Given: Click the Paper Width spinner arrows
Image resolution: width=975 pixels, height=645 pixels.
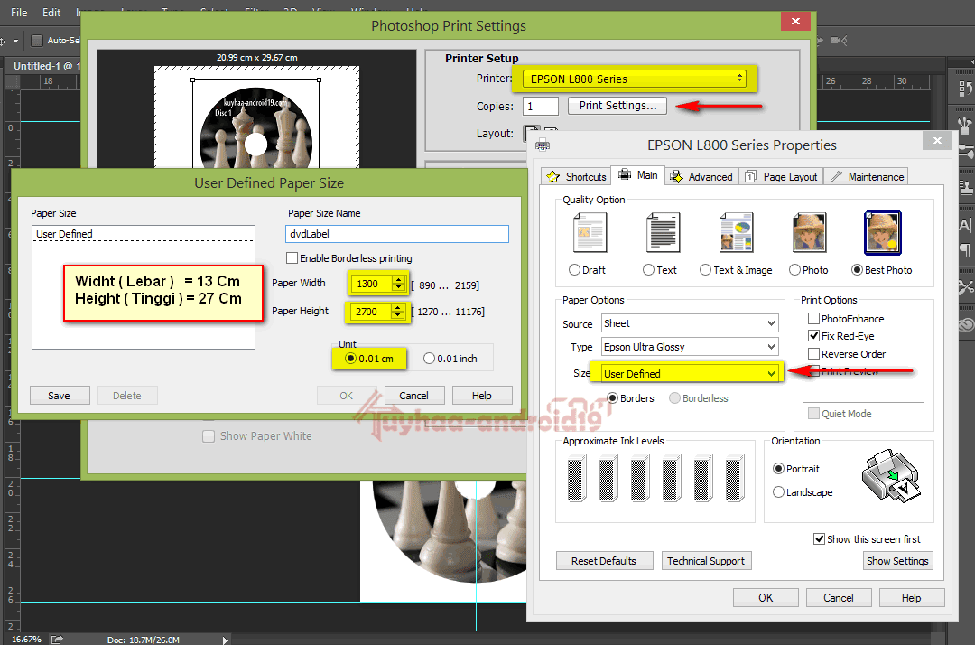Looking at the screenshot, I should [x=399, y=284].
